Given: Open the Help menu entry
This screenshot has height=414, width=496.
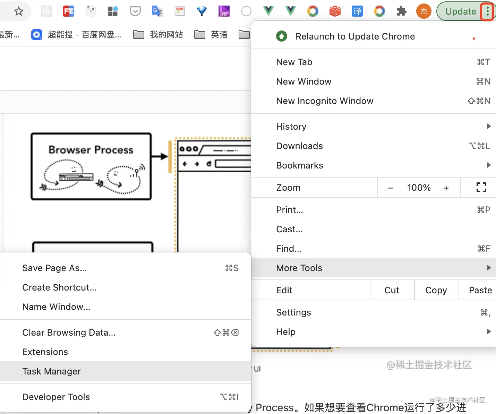Looking at the screenshot, I should [374, 332].
